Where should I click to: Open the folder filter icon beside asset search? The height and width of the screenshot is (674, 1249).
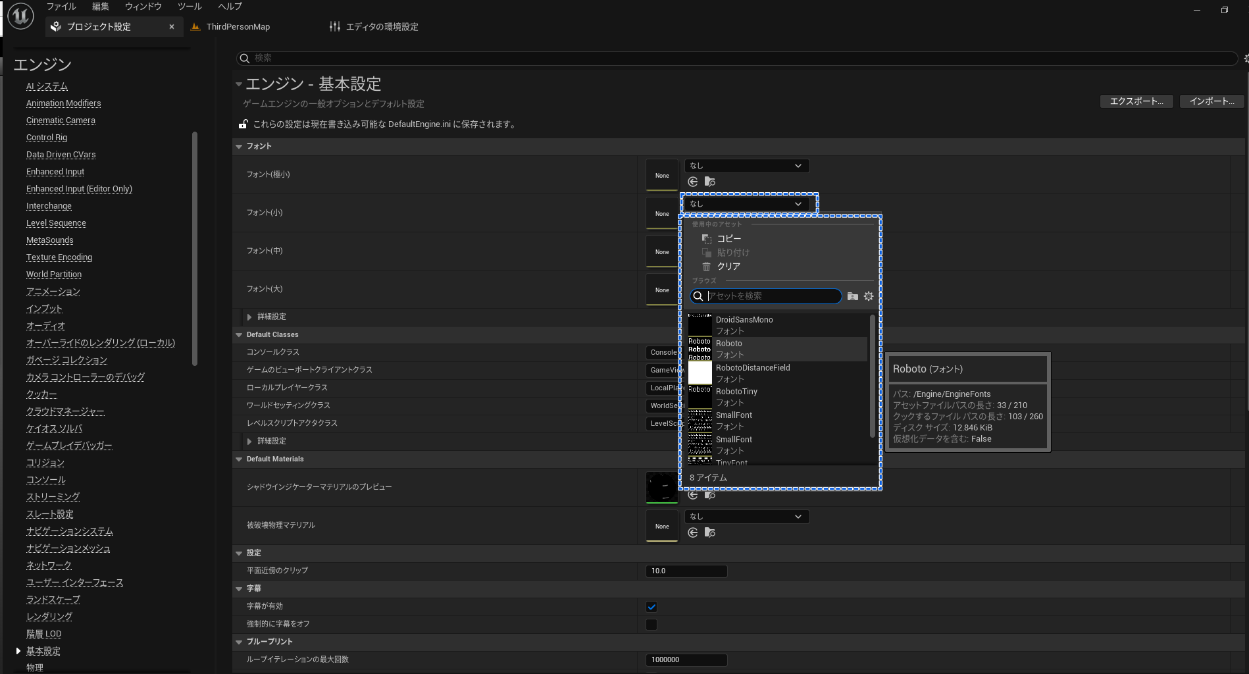point(852,296)
